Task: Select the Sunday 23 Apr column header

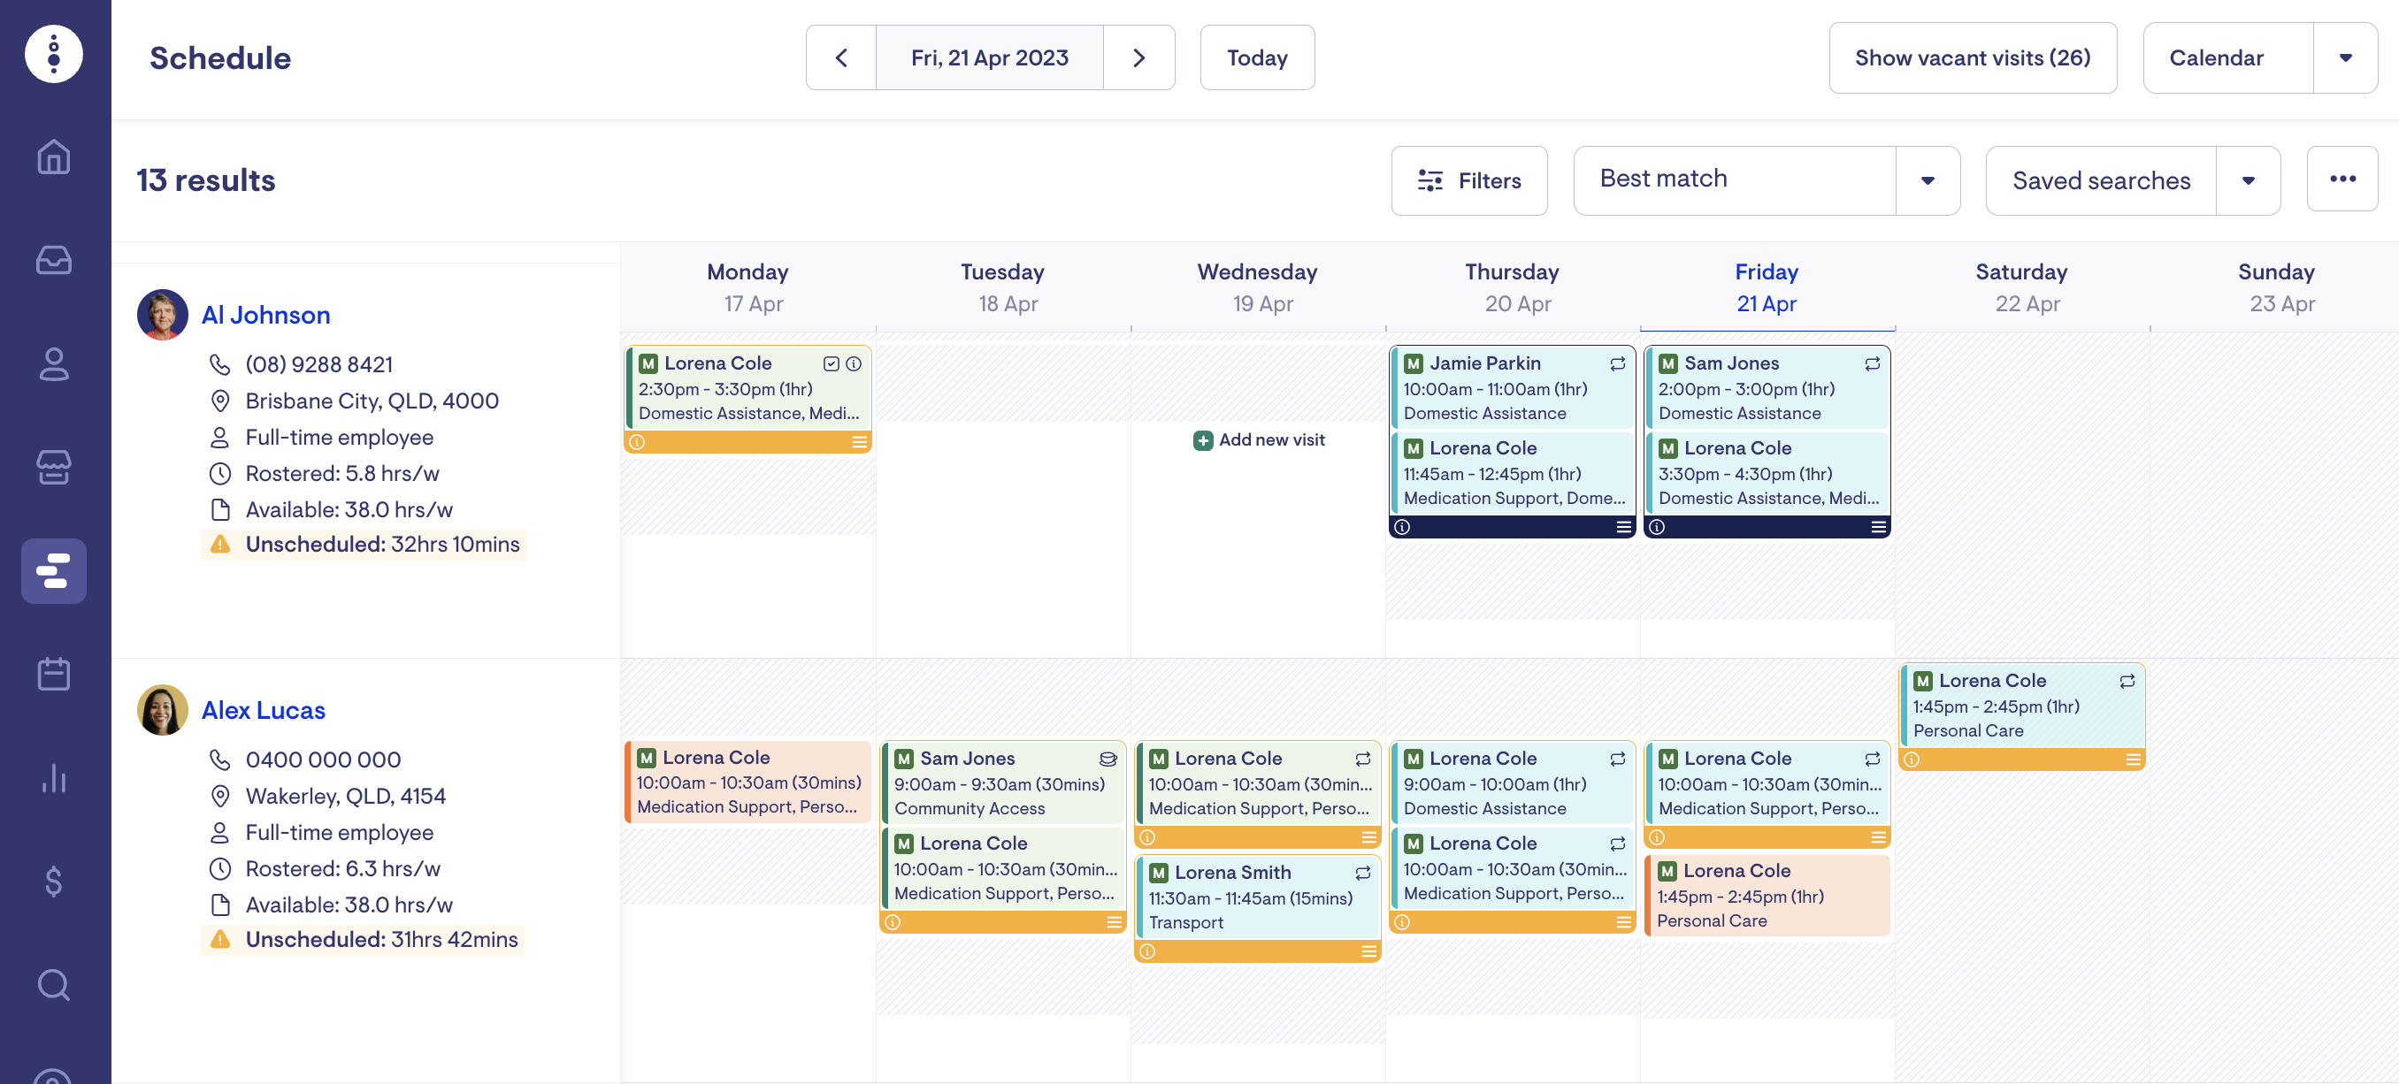Action: coord(2276,287)
